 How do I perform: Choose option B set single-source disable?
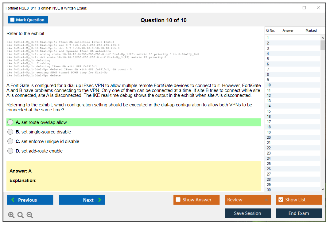10,132
